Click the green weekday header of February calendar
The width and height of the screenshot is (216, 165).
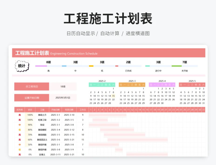coord(102,85)
